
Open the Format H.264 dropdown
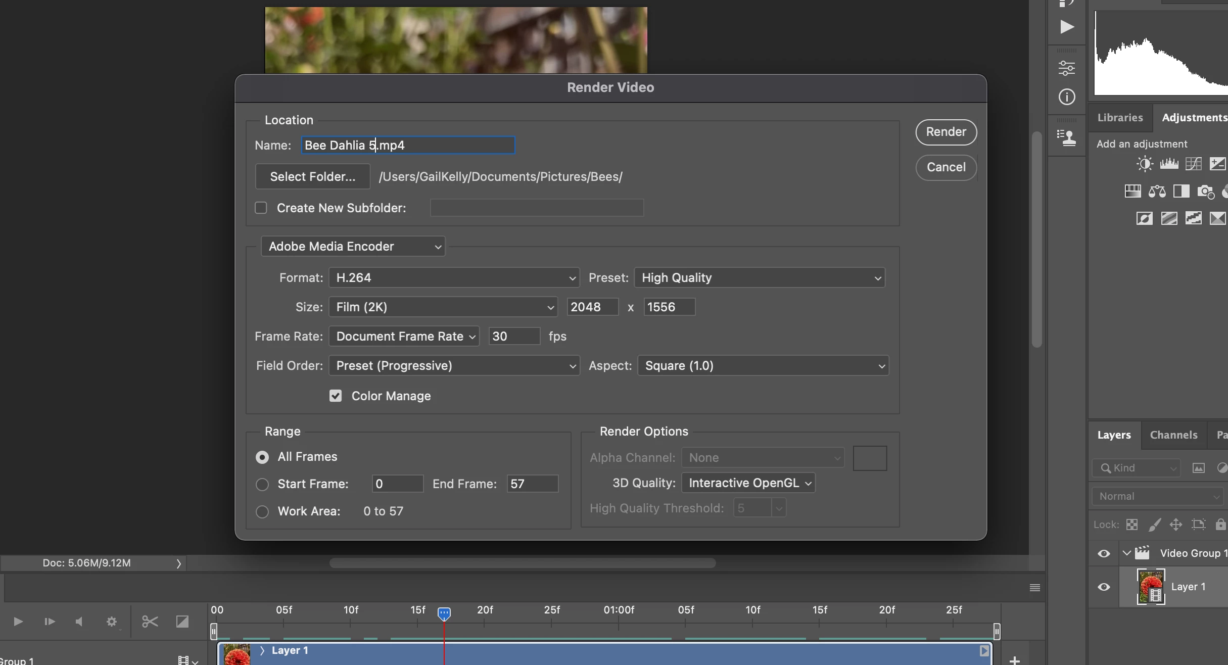[x=453, y=277]
